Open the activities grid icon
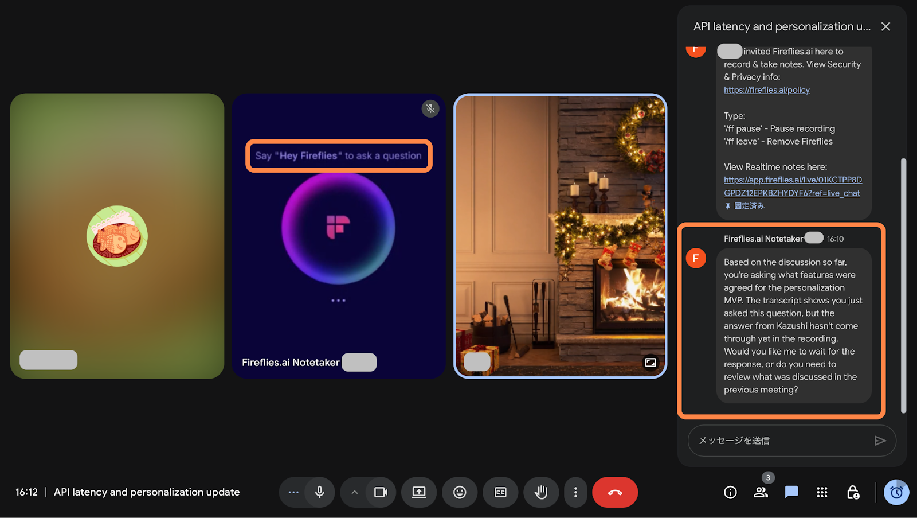917x518 pixels. (x=822, y=492)
